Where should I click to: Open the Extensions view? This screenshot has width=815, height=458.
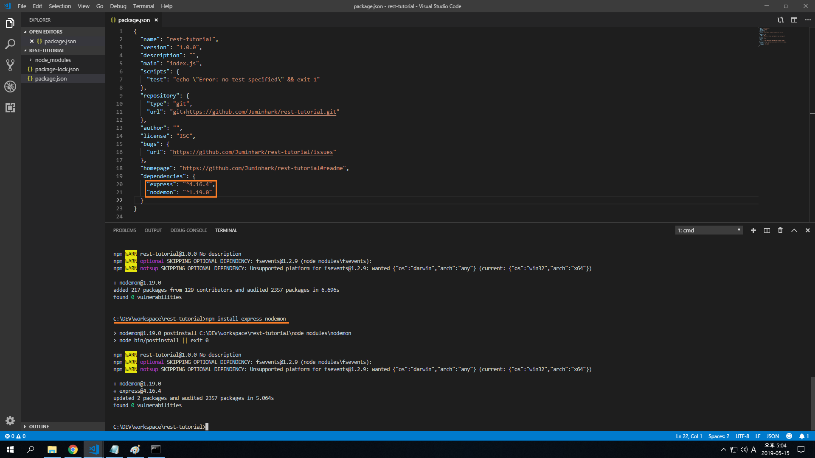tap(10, 108)
